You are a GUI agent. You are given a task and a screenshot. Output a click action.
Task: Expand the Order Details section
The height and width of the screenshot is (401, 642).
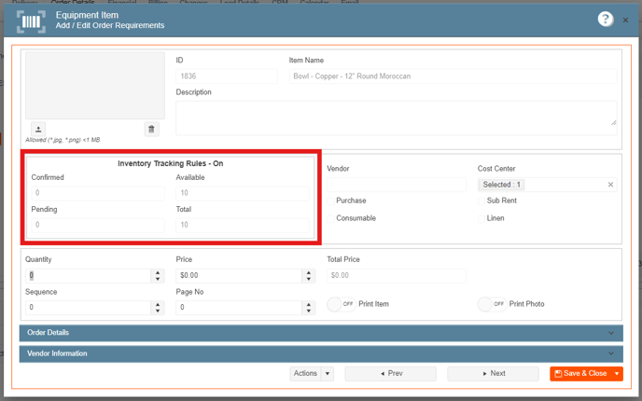(321, 333)
